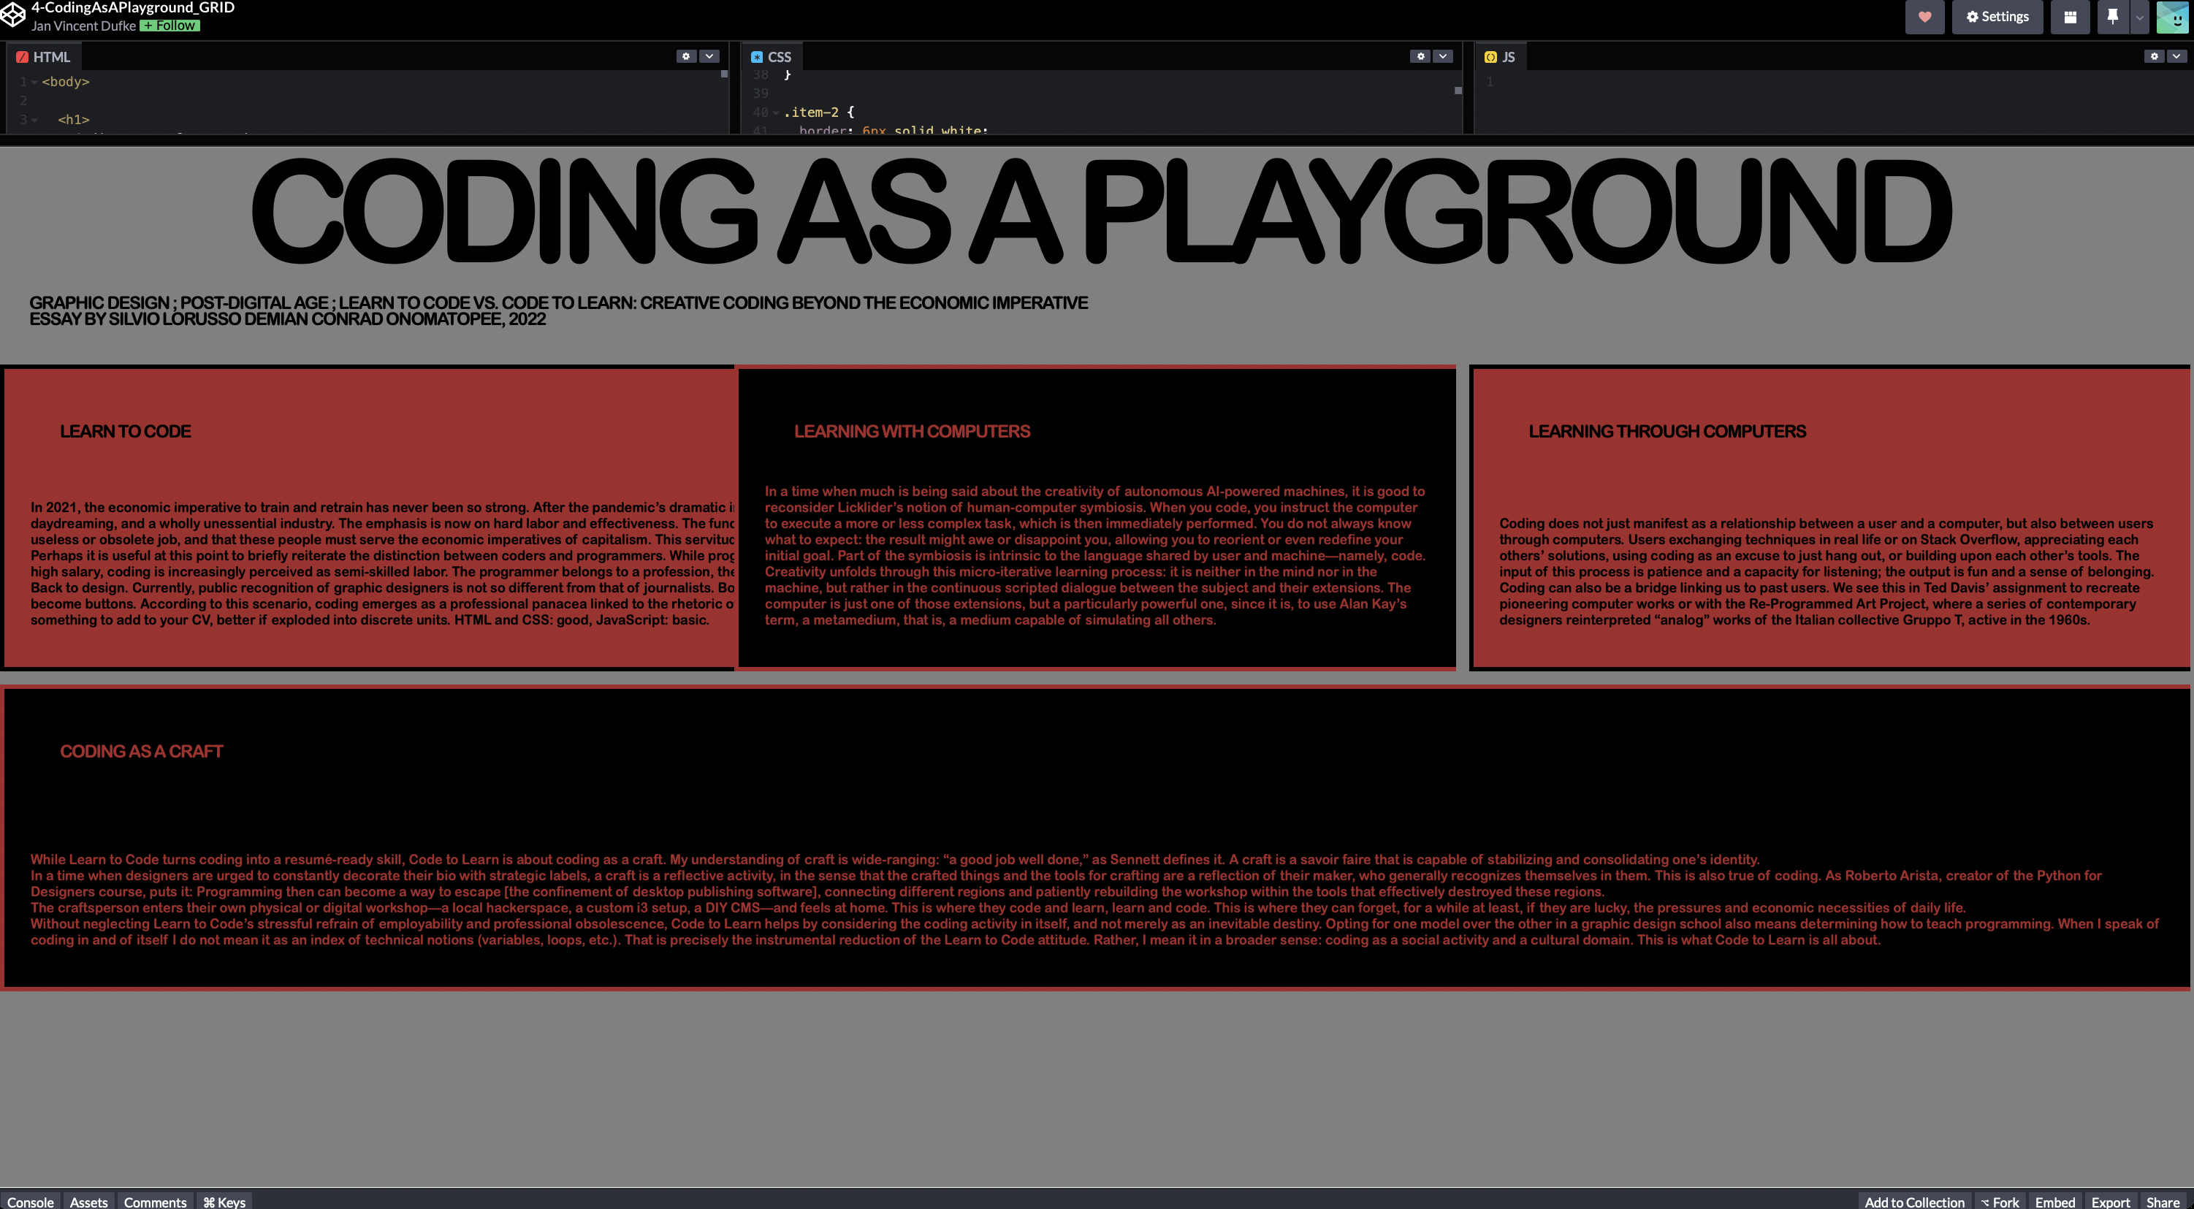
Task: Open the pin options chevron dropdown
Action: pos(2138,17)
